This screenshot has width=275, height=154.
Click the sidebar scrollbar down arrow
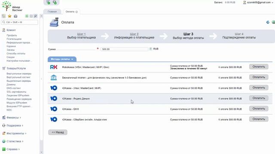pyautogui.click(x=41, y=152)
